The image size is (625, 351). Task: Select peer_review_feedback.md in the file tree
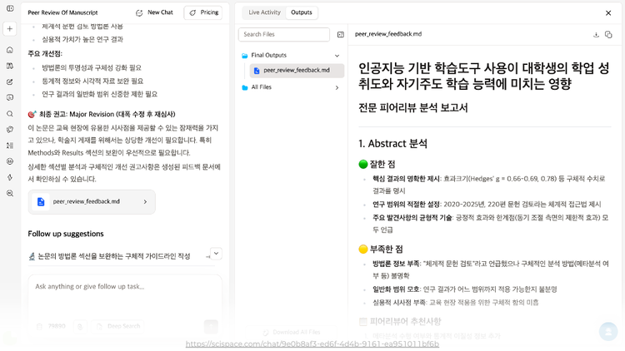(x=297, y=71)
